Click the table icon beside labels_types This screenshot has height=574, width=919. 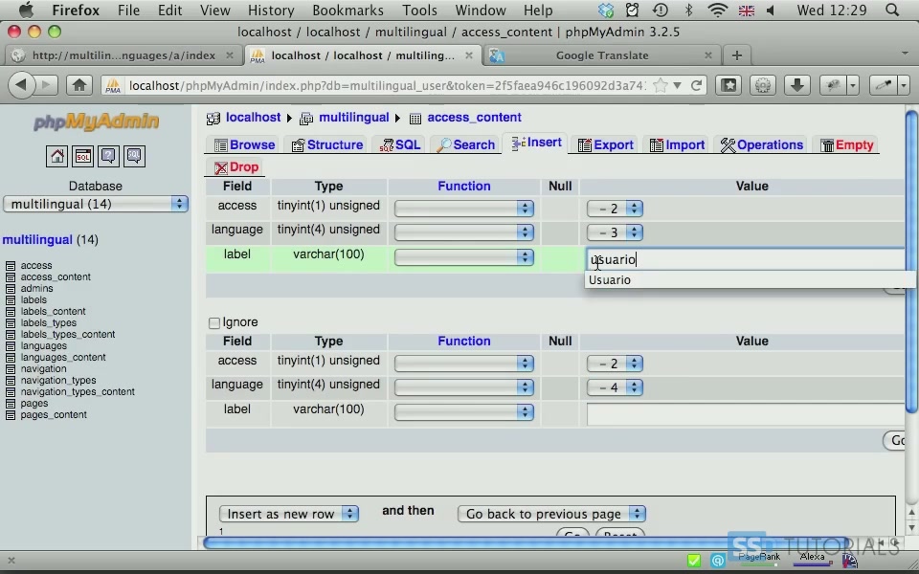coord(10,322)
